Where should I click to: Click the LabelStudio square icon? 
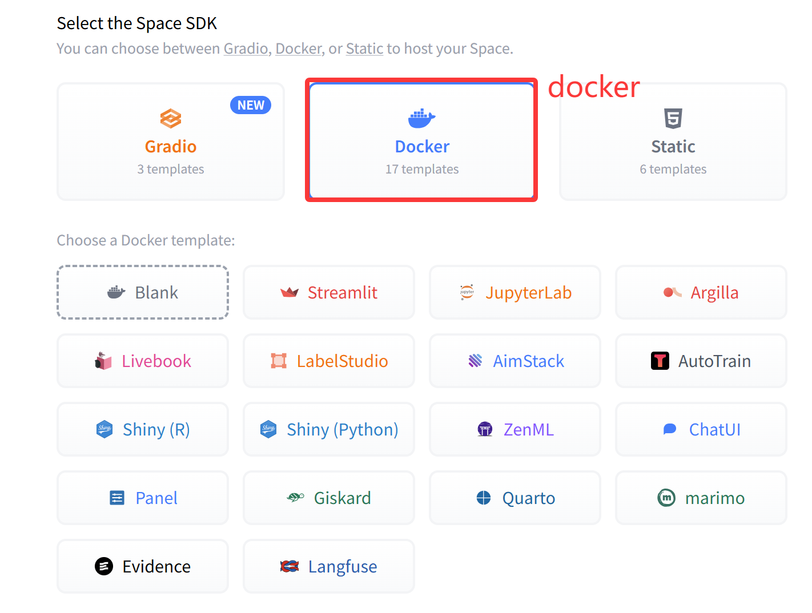(279, 361)
